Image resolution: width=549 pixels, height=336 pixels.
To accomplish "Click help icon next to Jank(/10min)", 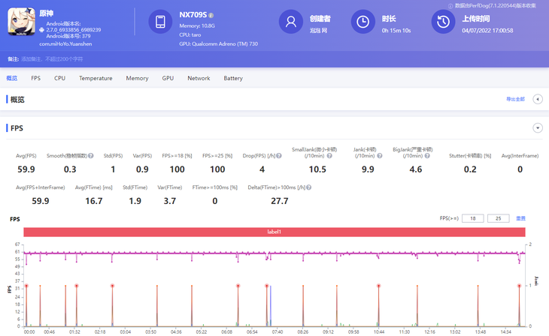I will [x=380, y=156].
